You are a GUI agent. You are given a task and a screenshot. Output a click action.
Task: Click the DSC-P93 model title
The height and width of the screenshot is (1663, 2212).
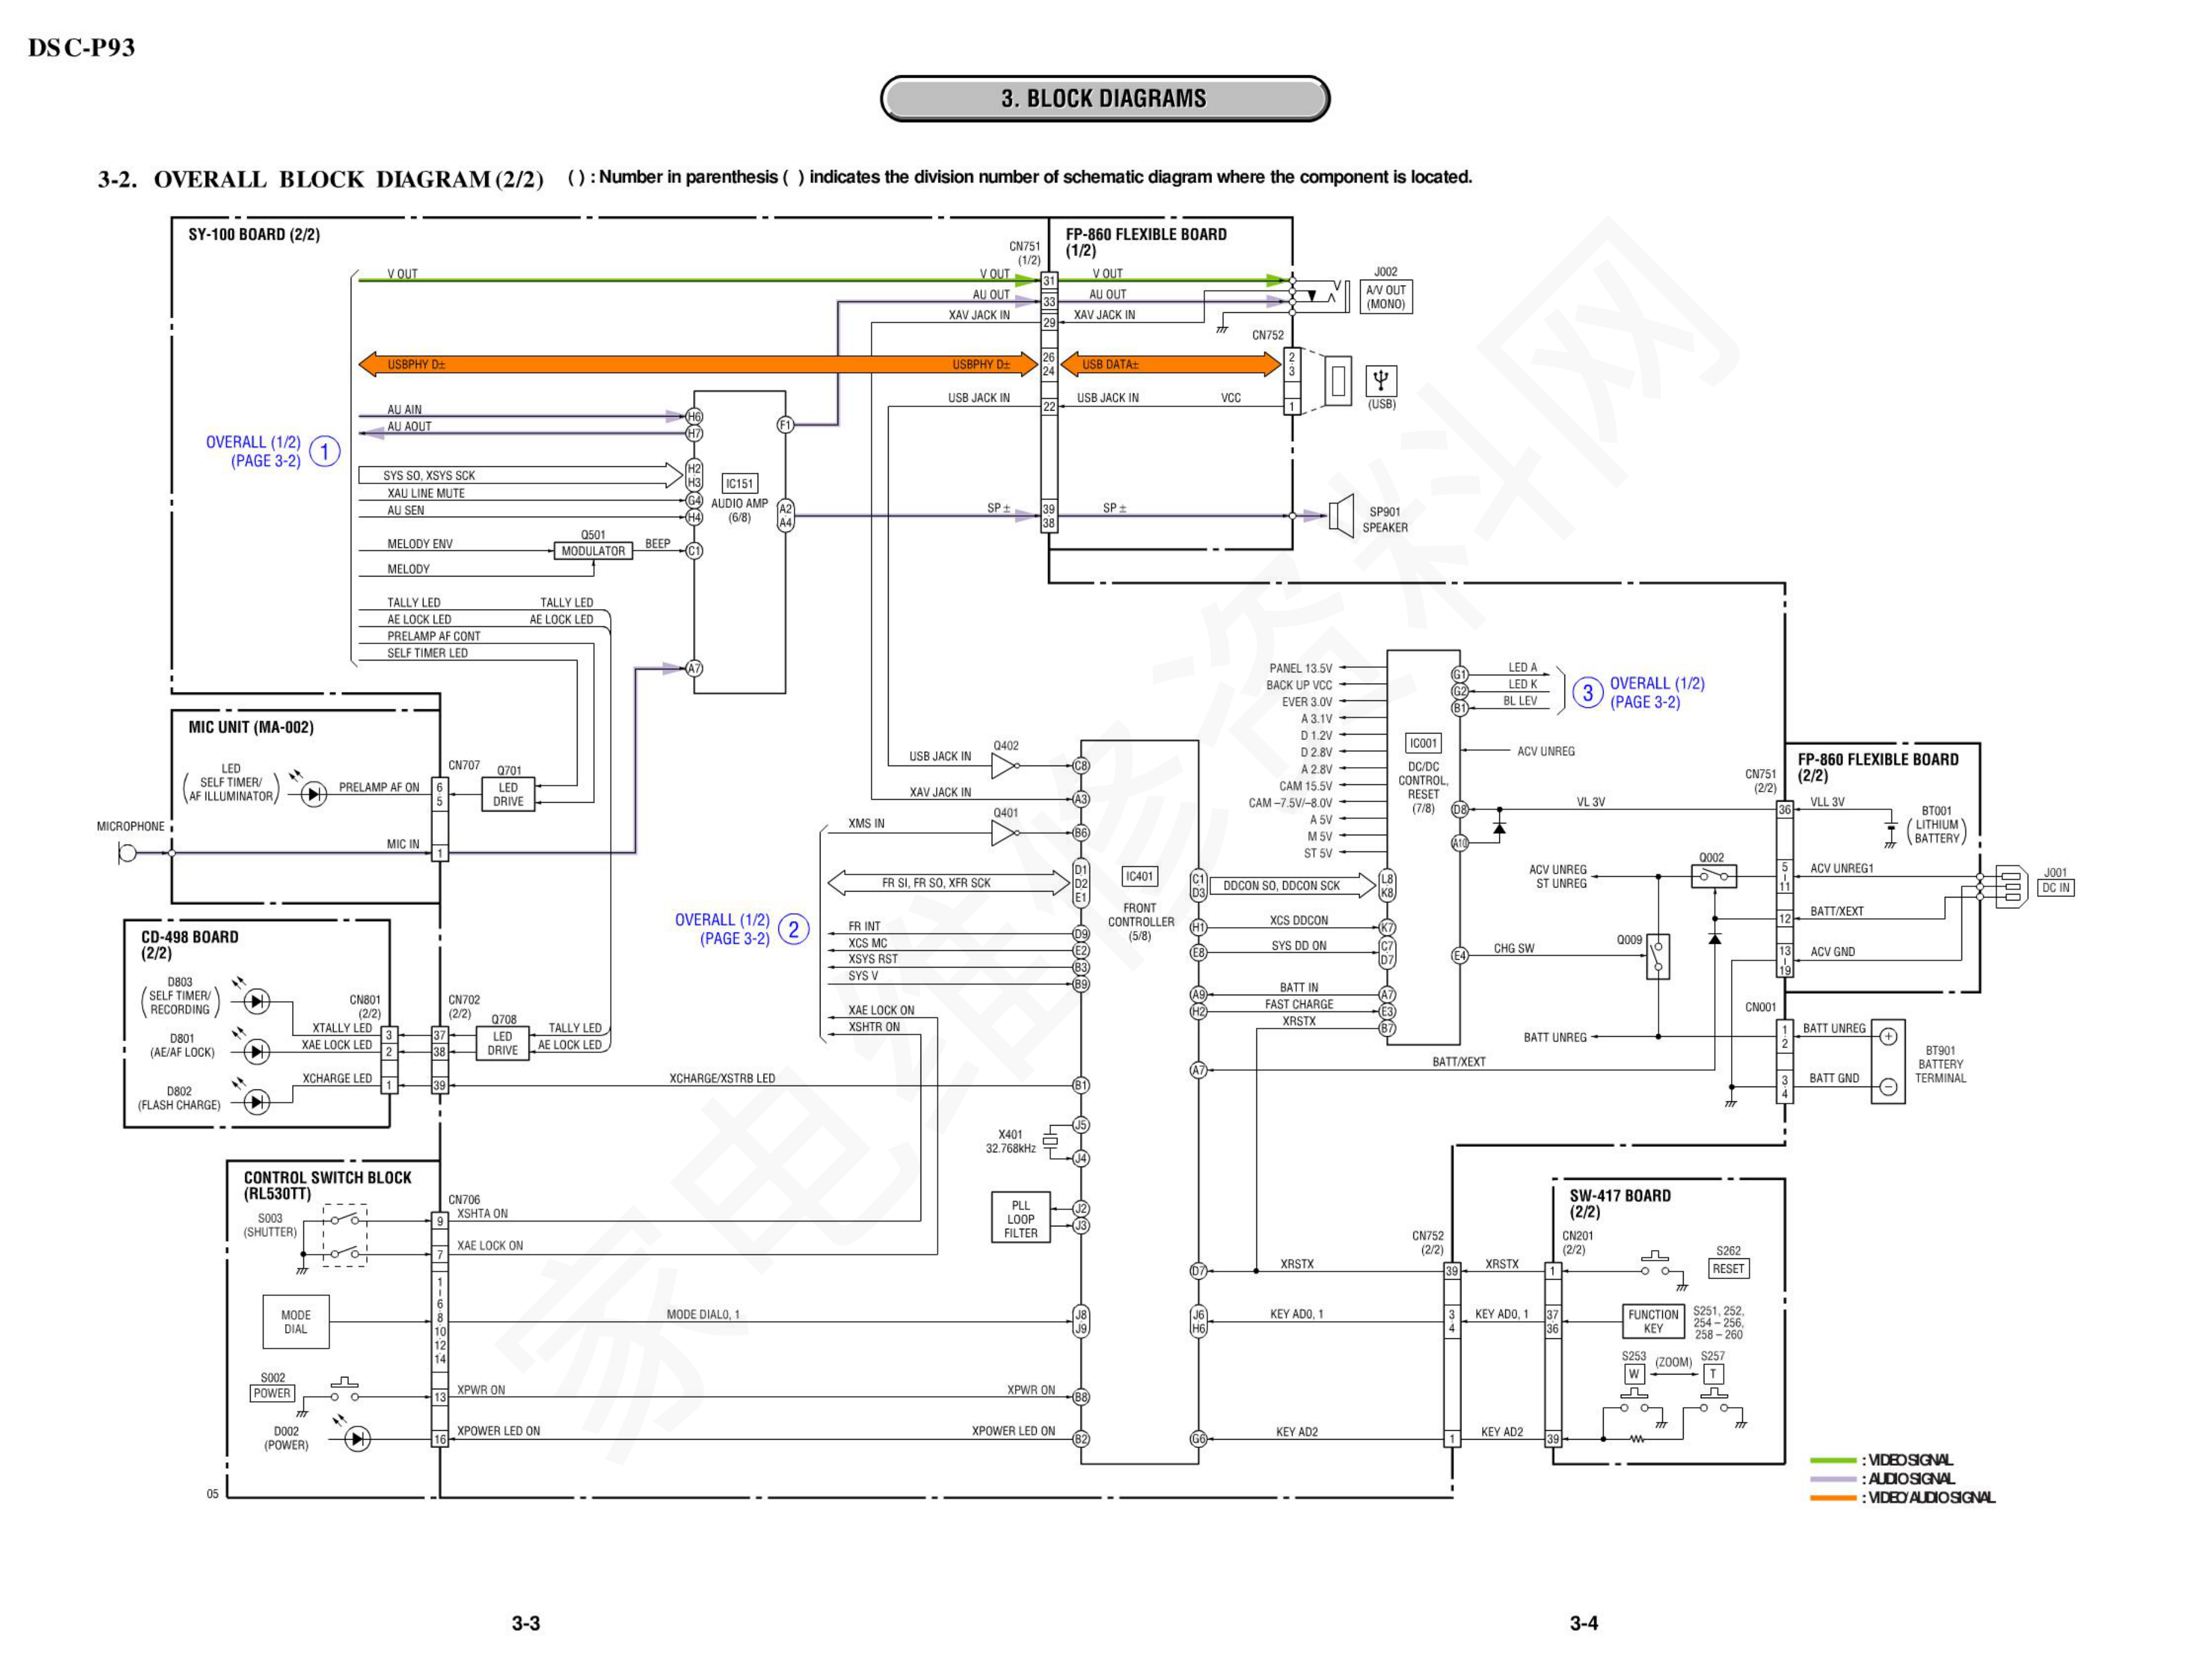[x=81, y=47]
